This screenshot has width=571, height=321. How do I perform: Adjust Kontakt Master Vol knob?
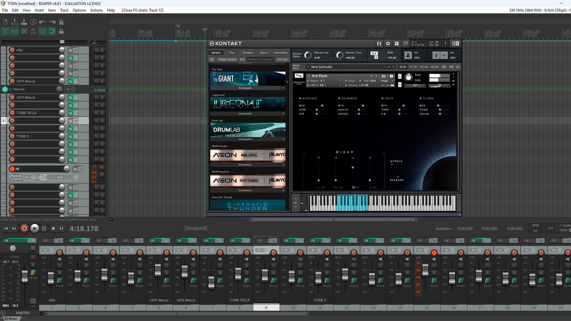308,55
